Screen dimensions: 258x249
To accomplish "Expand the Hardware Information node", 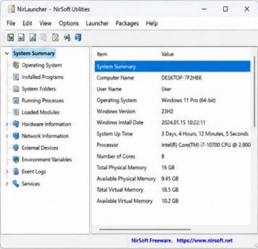I will pyautogui.click(x=7, y=124).
